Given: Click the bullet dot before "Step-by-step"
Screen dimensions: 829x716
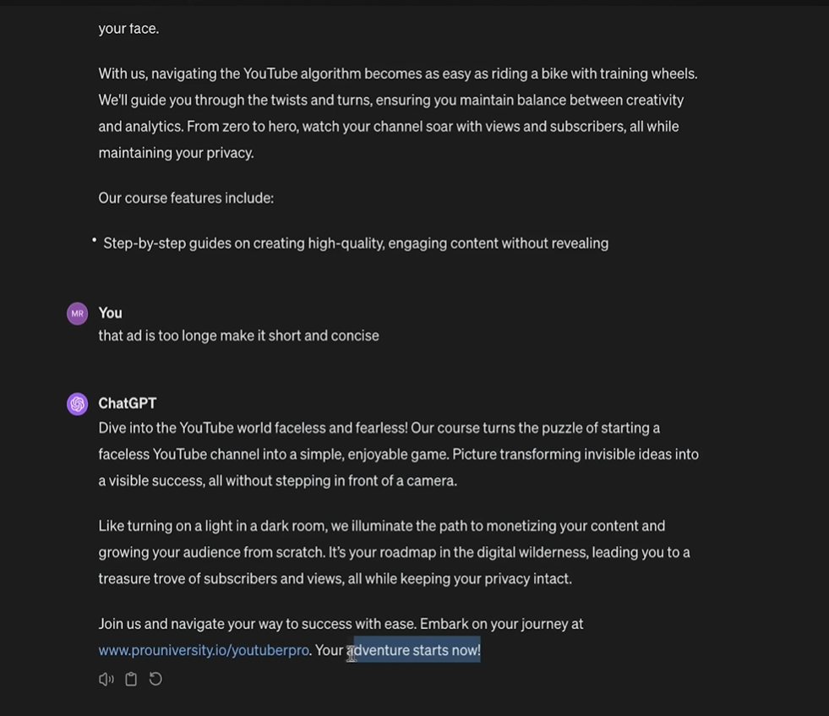Looking at the screenshot, I should [94, 240].
